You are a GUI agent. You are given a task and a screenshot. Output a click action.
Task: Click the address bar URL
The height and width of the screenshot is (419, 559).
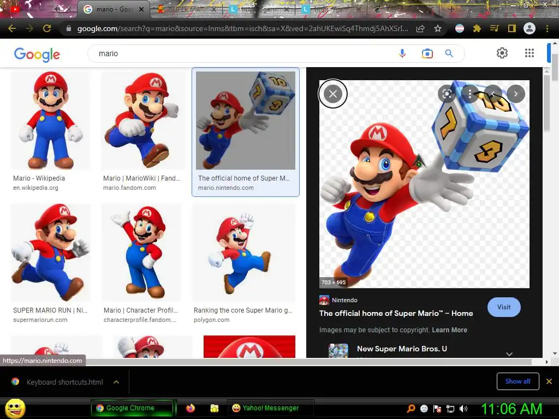point(242,28)
